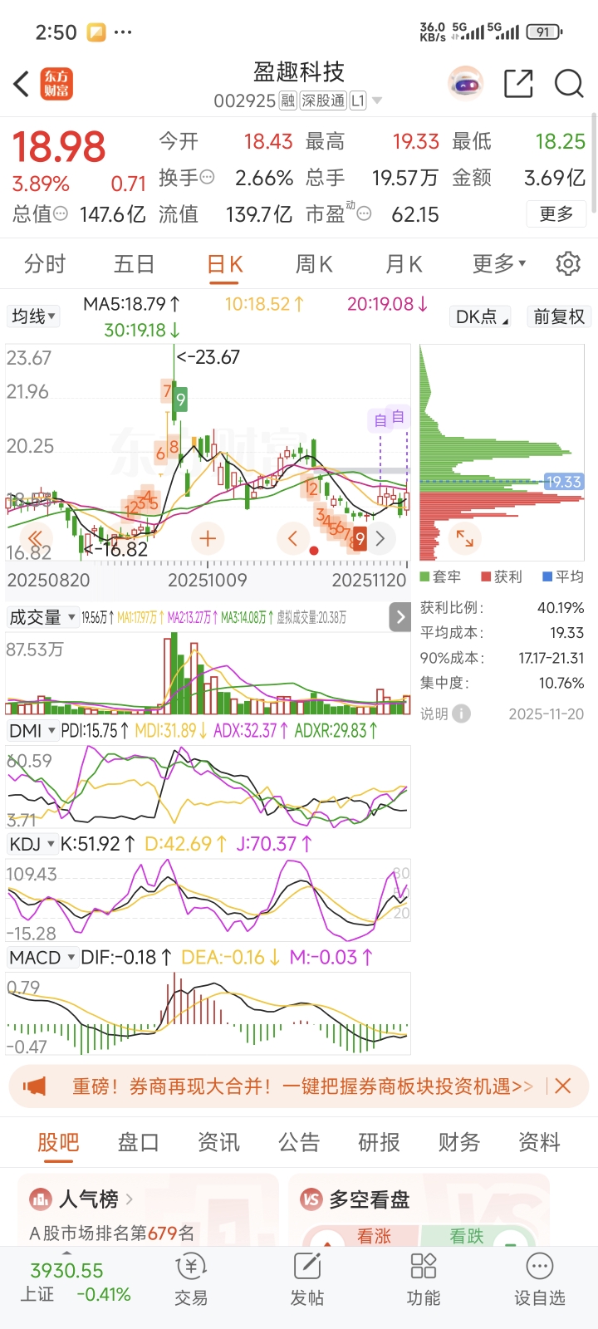Screen dimensions: 598x1329
Task: Open the search magnifier icon
Action: coord(569,83)
